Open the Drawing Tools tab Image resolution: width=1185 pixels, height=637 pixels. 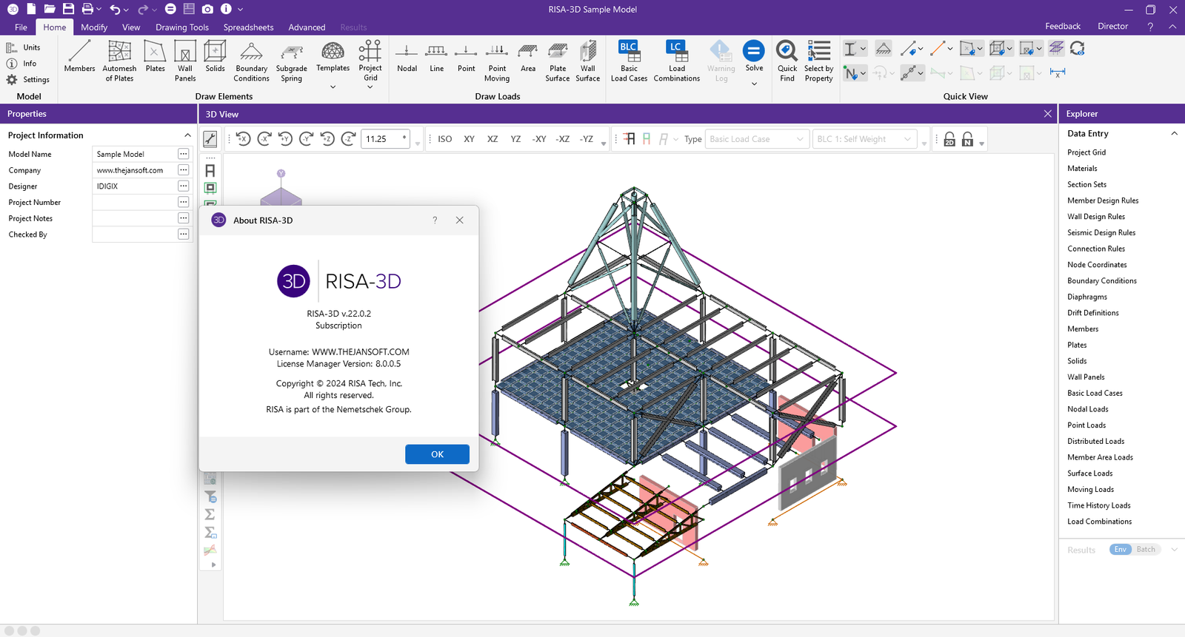(x=182, y=27)
